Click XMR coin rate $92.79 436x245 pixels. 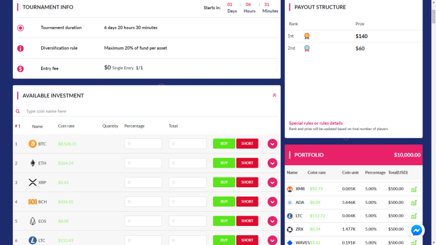316,189
